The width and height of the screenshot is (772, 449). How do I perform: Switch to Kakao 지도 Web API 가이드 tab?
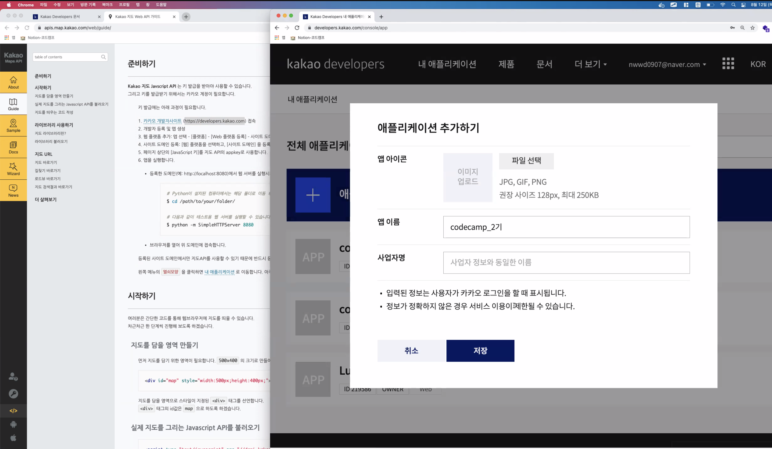(x=138, y=16)
